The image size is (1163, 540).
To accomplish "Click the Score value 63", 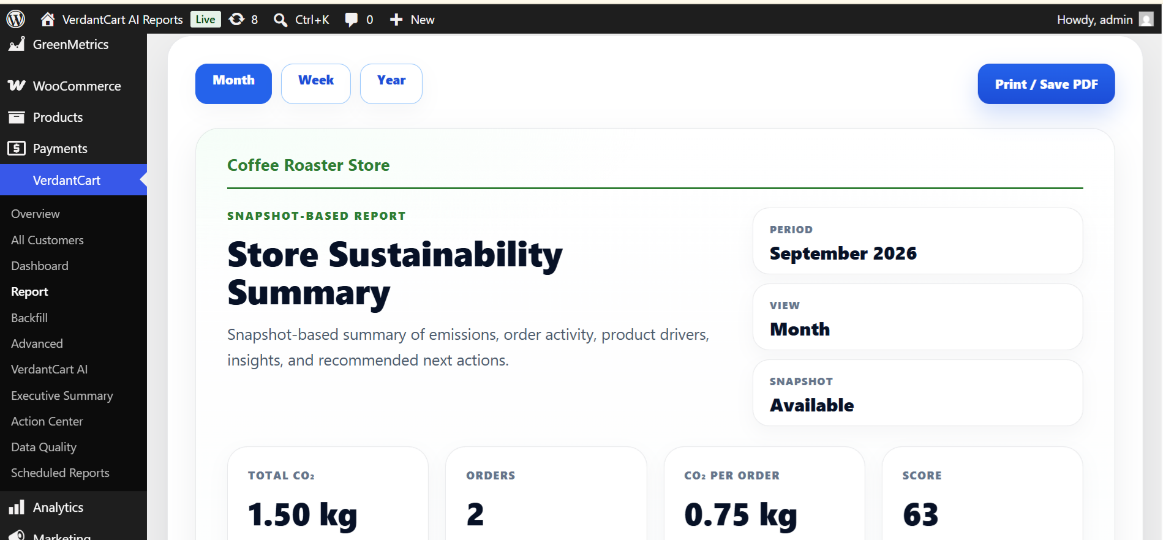I will [920, 514].
